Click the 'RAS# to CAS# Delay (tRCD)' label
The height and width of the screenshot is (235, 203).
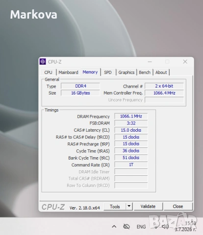tap(83, 137)
